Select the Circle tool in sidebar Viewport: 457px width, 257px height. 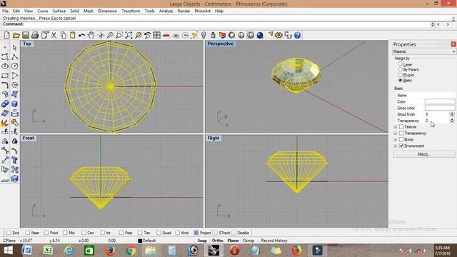pyautogui.click(x=14, y=66)
